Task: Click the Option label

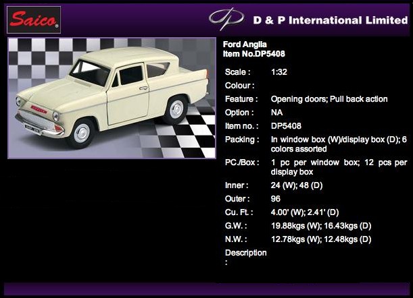Action: pos(239,113)
